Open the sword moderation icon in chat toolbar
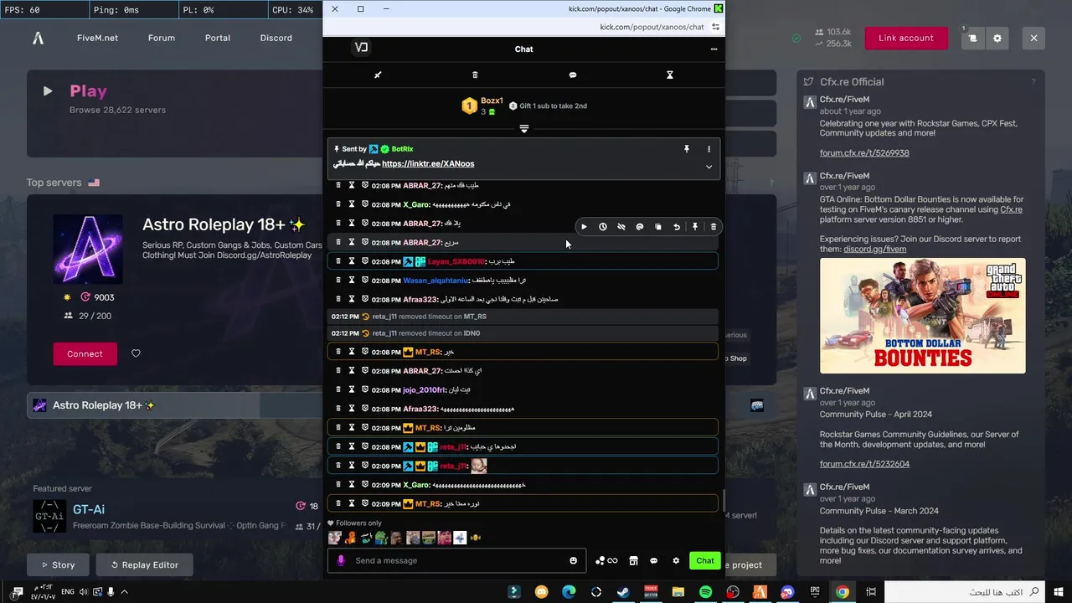 point(378,75)
